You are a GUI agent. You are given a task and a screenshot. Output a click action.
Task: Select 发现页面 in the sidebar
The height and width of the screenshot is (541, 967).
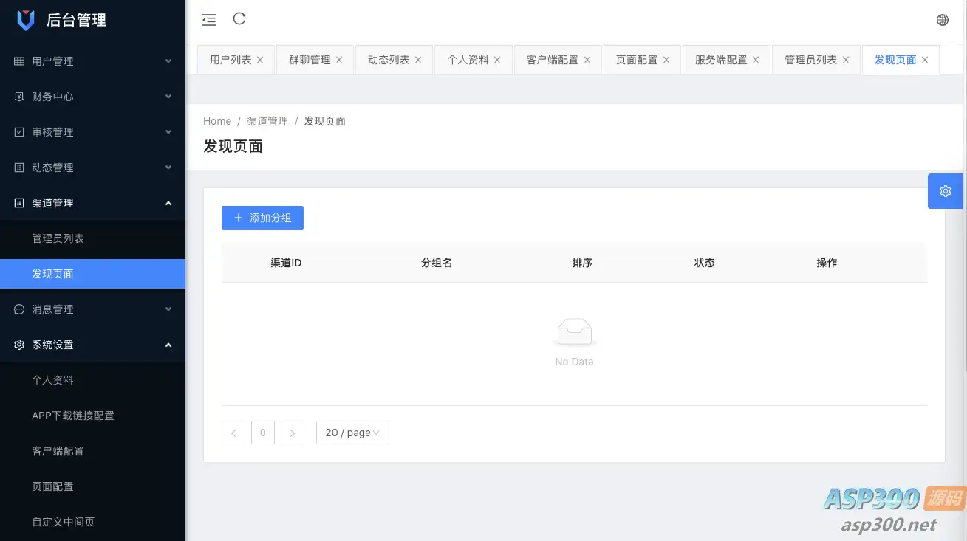(x=92, y=274)
